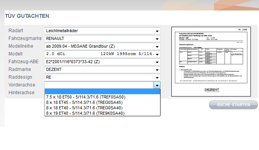Choose 8 x 19 ET40 option TRE9K0SA40

point(102,113)
